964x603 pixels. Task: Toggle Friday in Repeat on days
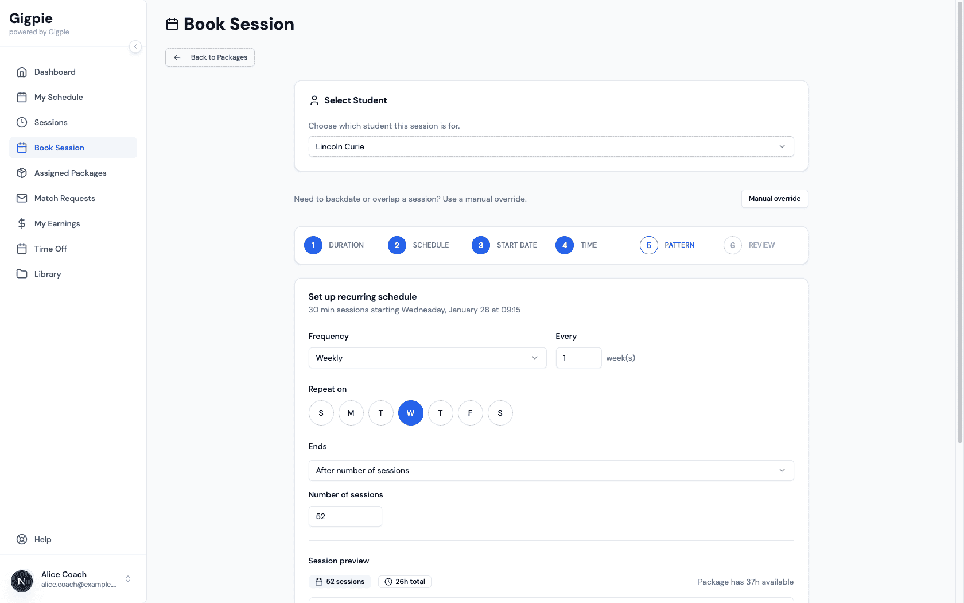470,413
